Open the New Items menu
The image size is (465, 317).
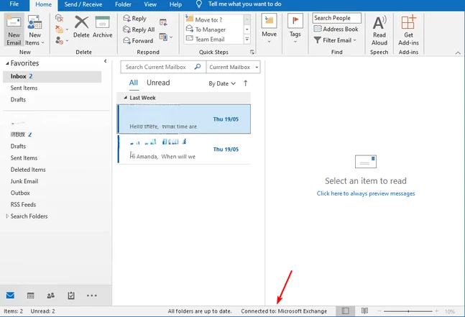click(x=34, y=29)
